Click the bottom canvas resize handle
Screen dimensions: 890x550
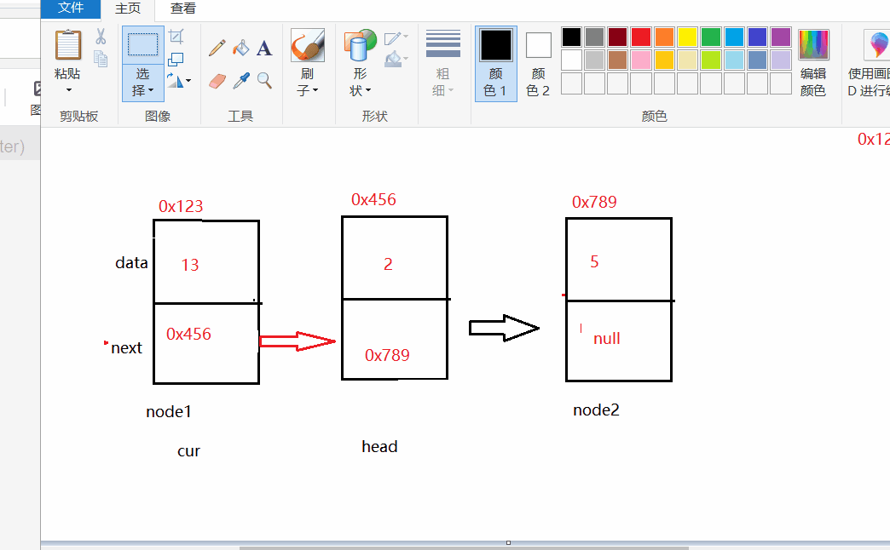point(509,542)
